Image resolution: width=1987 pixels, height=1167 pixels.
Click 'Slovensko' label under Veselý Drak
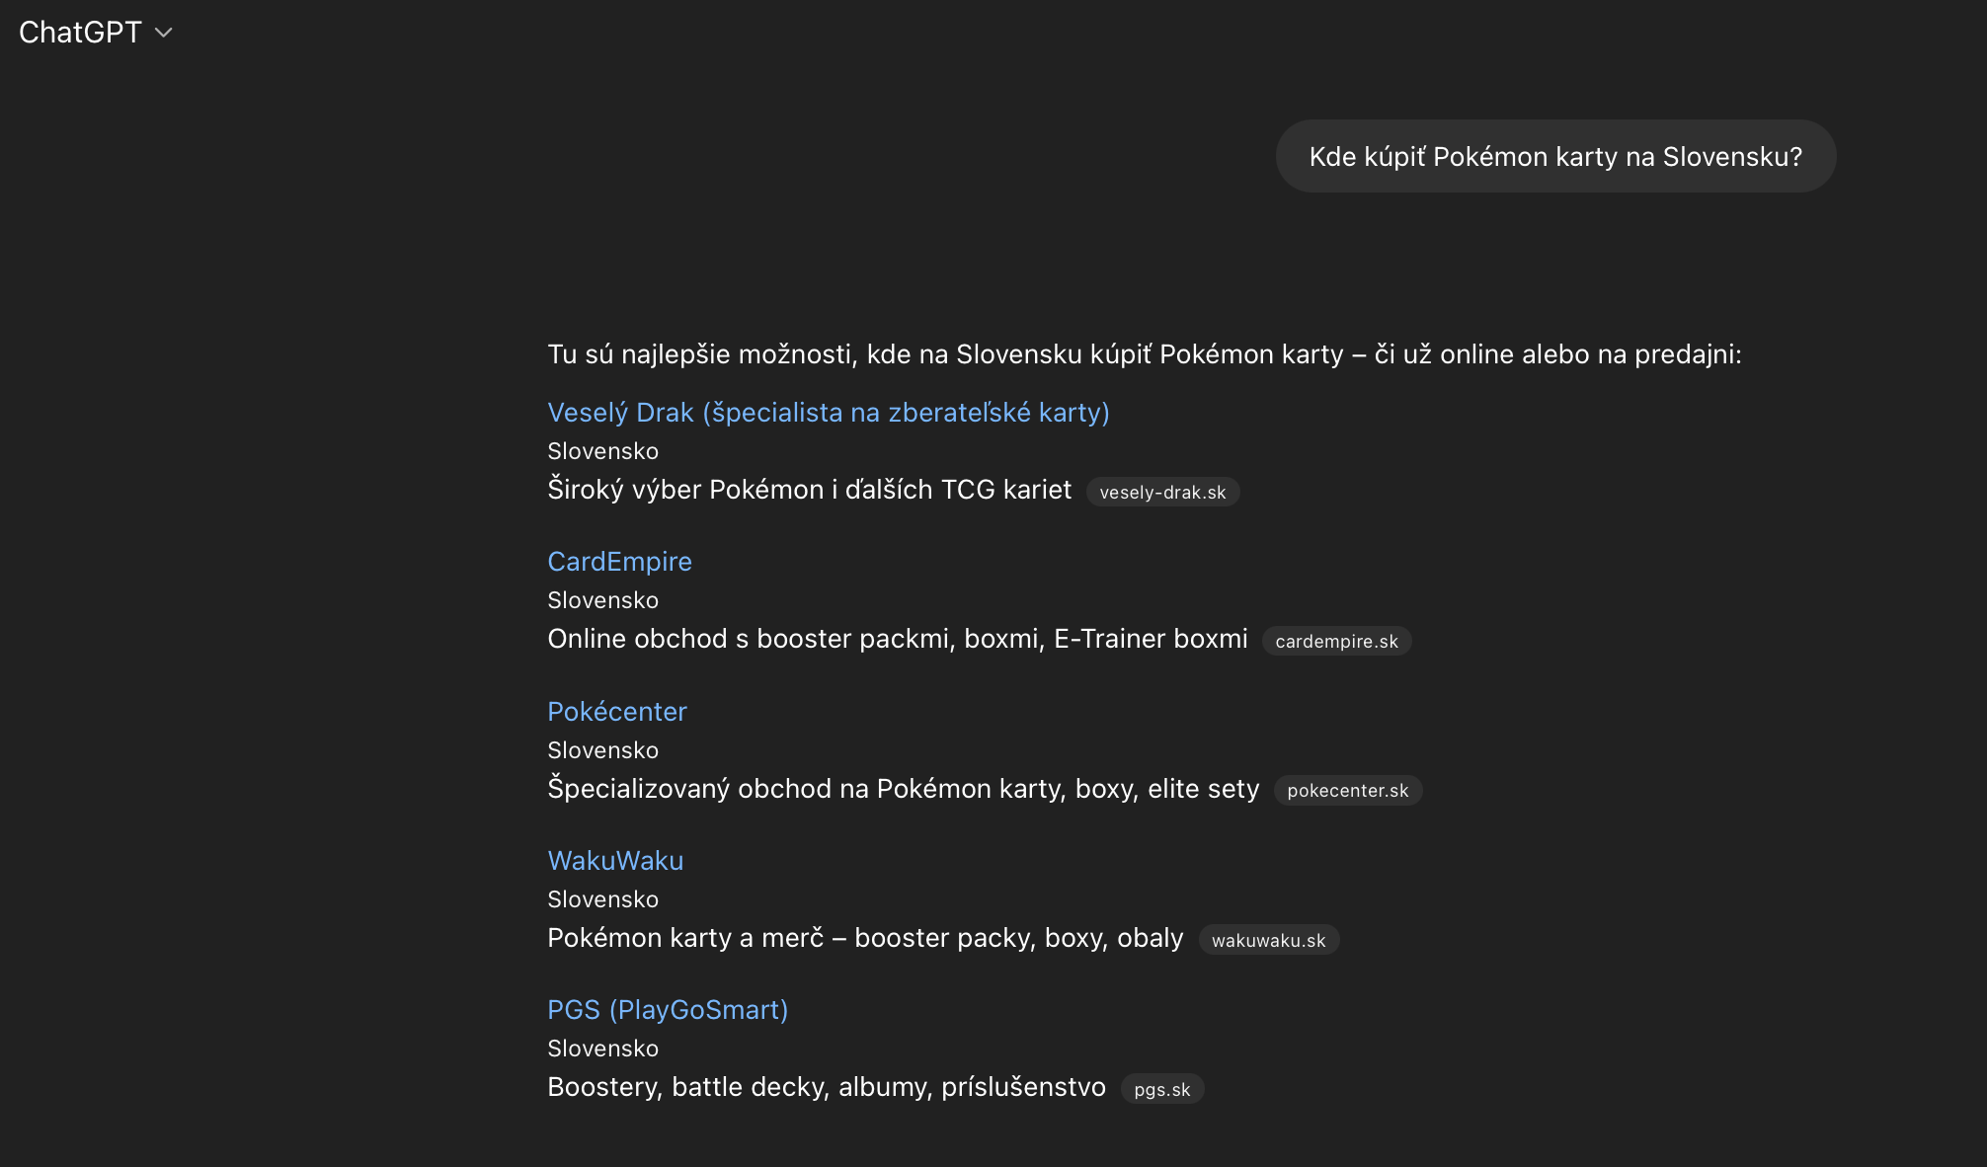point(602,451)
